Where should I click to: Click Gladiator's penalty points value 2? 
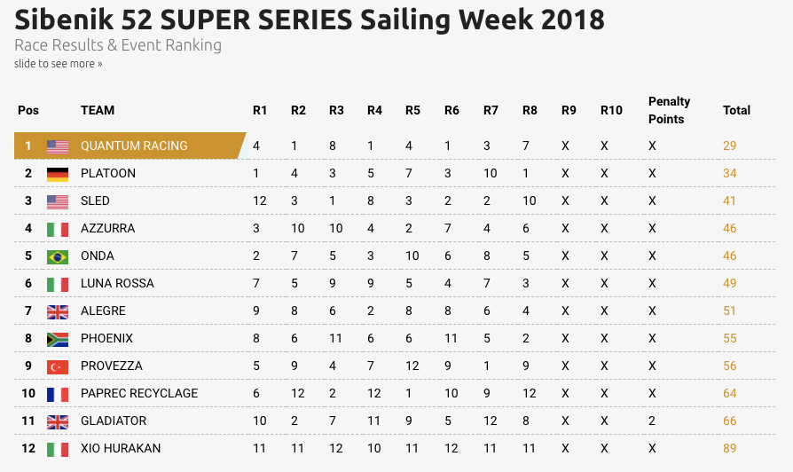[x=652, y=421]
